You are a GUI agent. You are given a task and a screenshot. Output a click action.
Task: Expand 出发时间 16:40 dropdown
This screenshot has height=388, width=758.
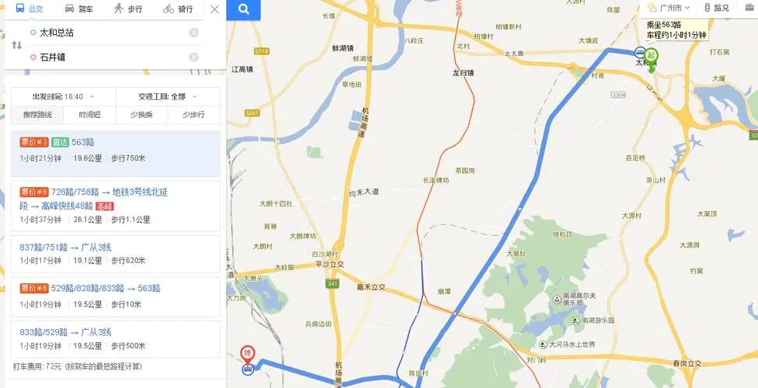64,97
